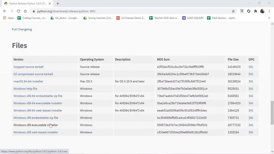Select the Python Release 3.8.5 tab
Screen dimensions: 274x154
coord(27,3)
